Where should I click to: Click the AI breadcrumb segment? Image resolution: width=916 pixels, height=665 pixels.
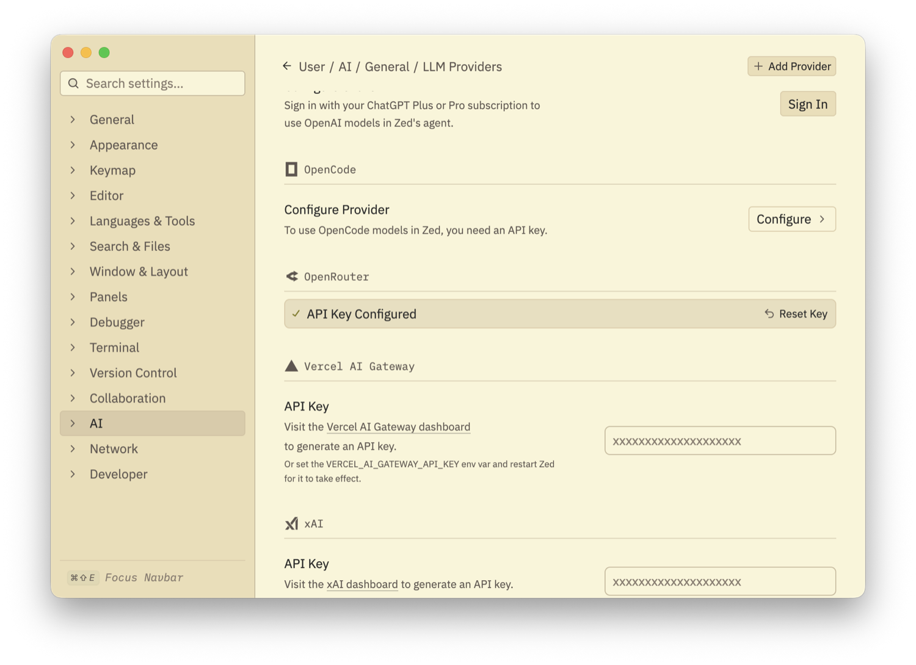point(345,67)
